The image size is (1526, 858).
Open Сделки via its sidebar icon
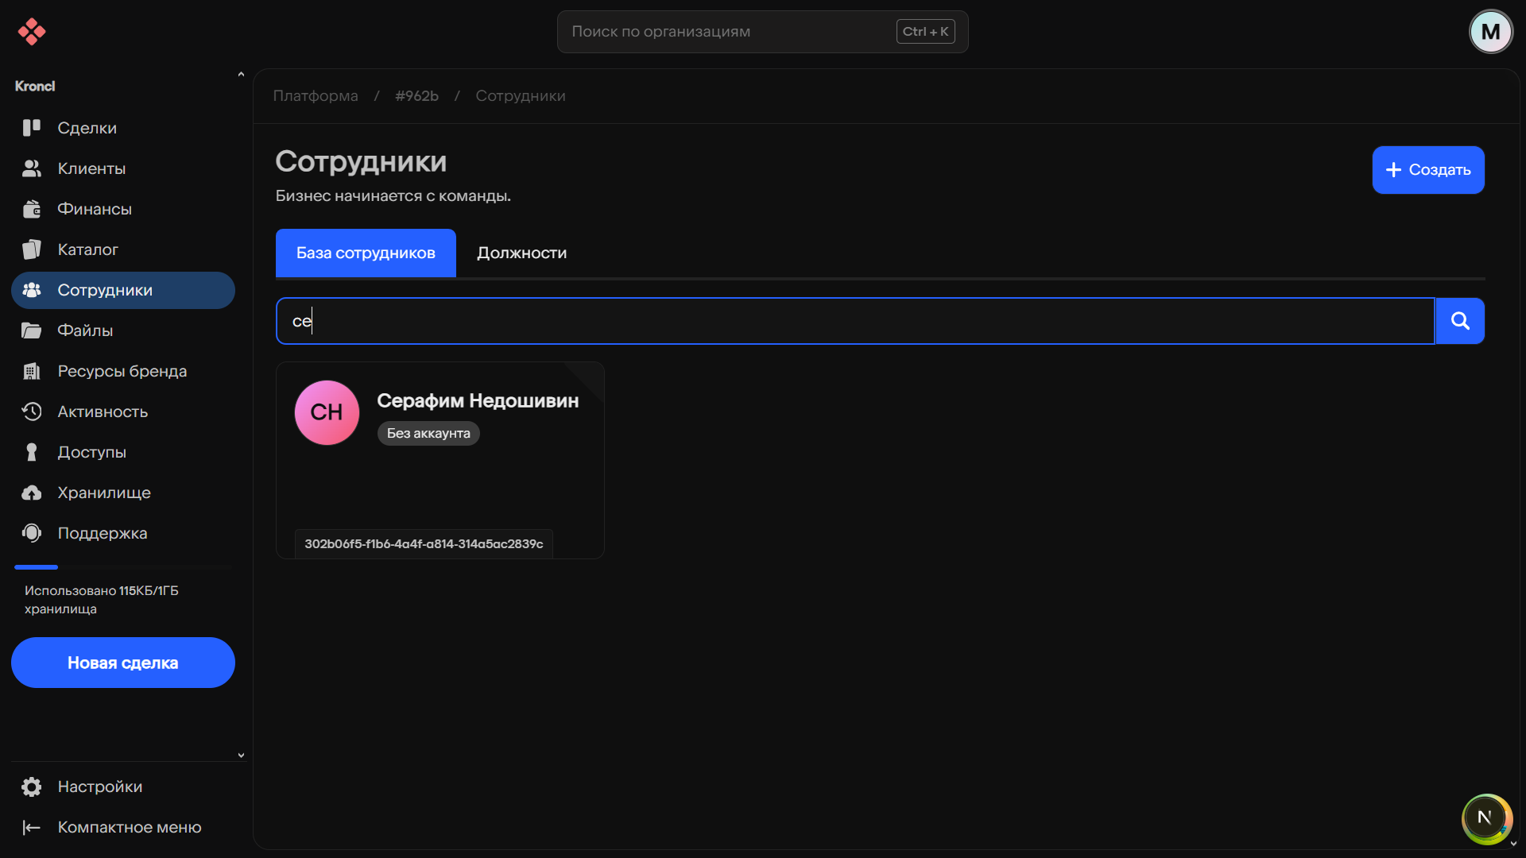pos(32,128)
